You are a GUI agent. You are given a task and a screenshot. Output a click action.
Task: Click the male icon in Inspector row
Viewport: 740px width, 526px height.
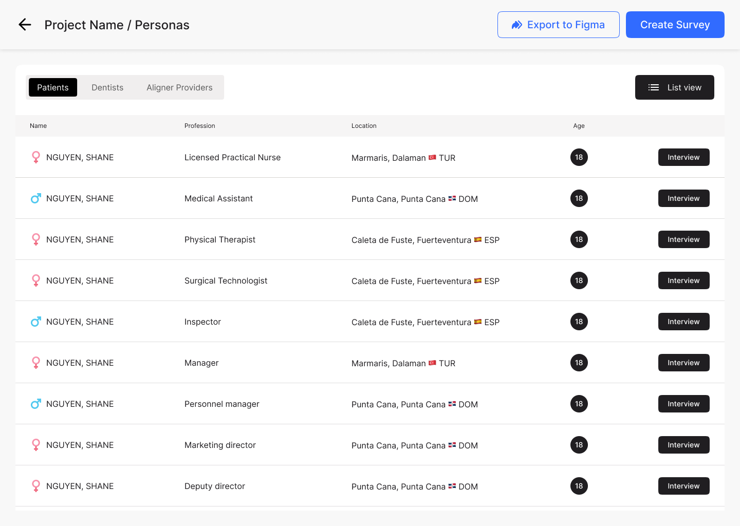pos(36,322)
